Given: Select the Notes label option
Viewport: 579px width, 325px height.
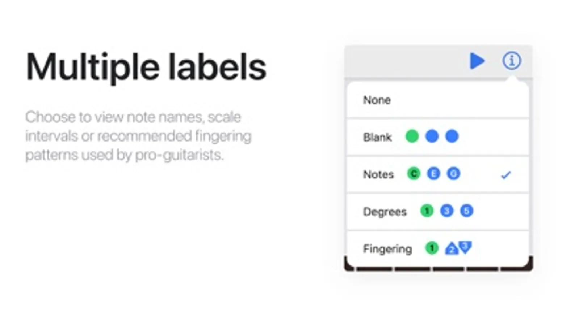Looking at the screenshot, I should click(378, 174).
